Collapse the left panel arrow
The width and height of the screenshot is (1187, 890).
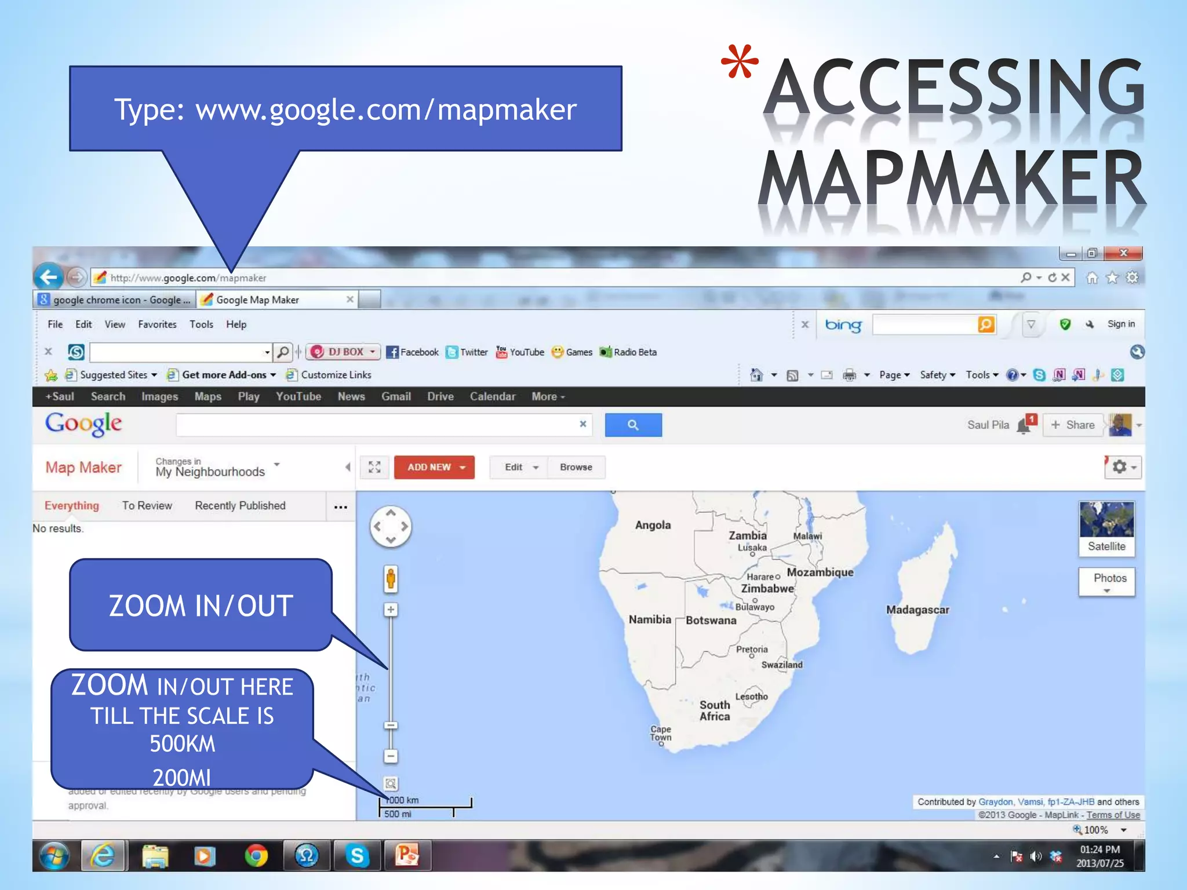tap(348, 467)
